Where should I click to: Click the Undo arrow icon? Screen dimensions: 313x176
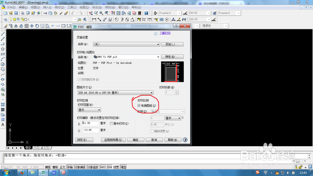73,13
